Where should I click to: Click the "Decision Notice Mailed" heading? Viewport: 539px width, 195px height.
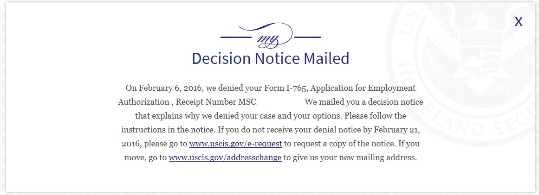(271, 58)
